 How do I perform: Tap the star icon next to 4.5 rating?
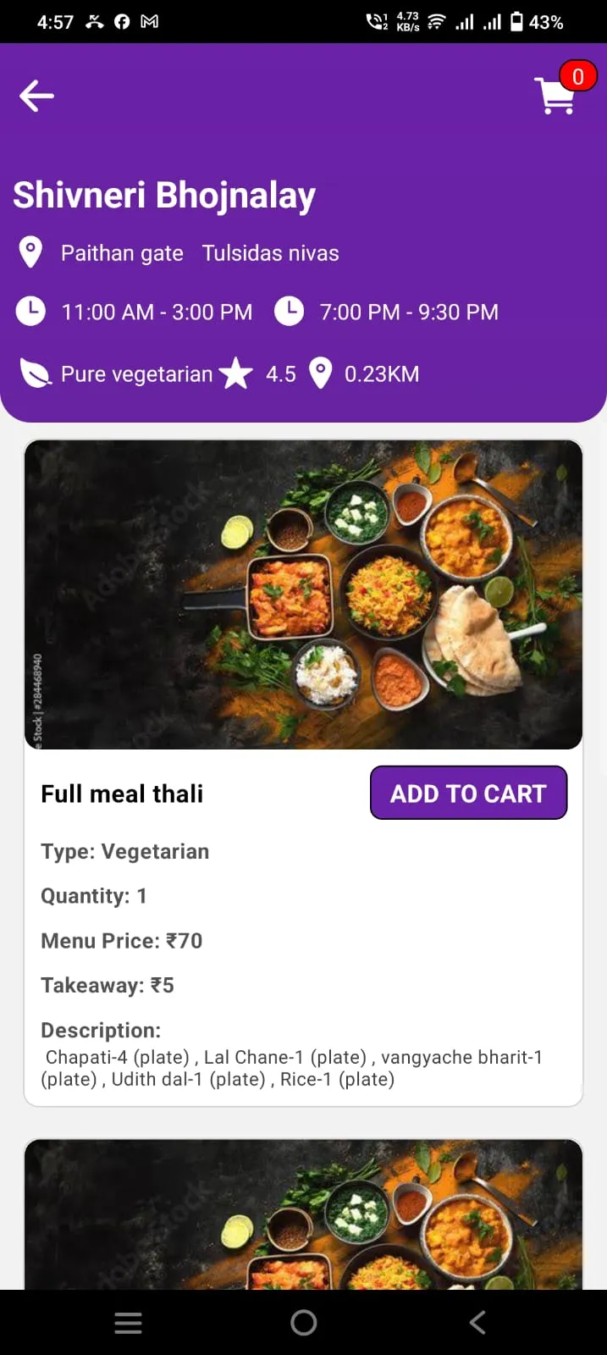(x=237, y=373)
